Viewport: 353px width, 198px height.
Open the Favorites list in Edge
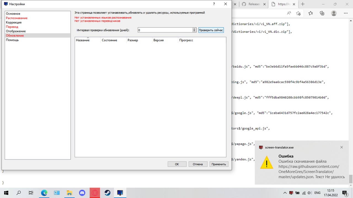(311, 13)
